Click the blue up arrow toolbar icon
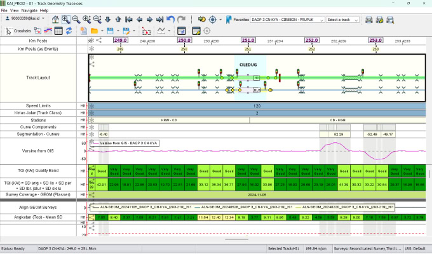Screen dimensions: 432x254 118,20
